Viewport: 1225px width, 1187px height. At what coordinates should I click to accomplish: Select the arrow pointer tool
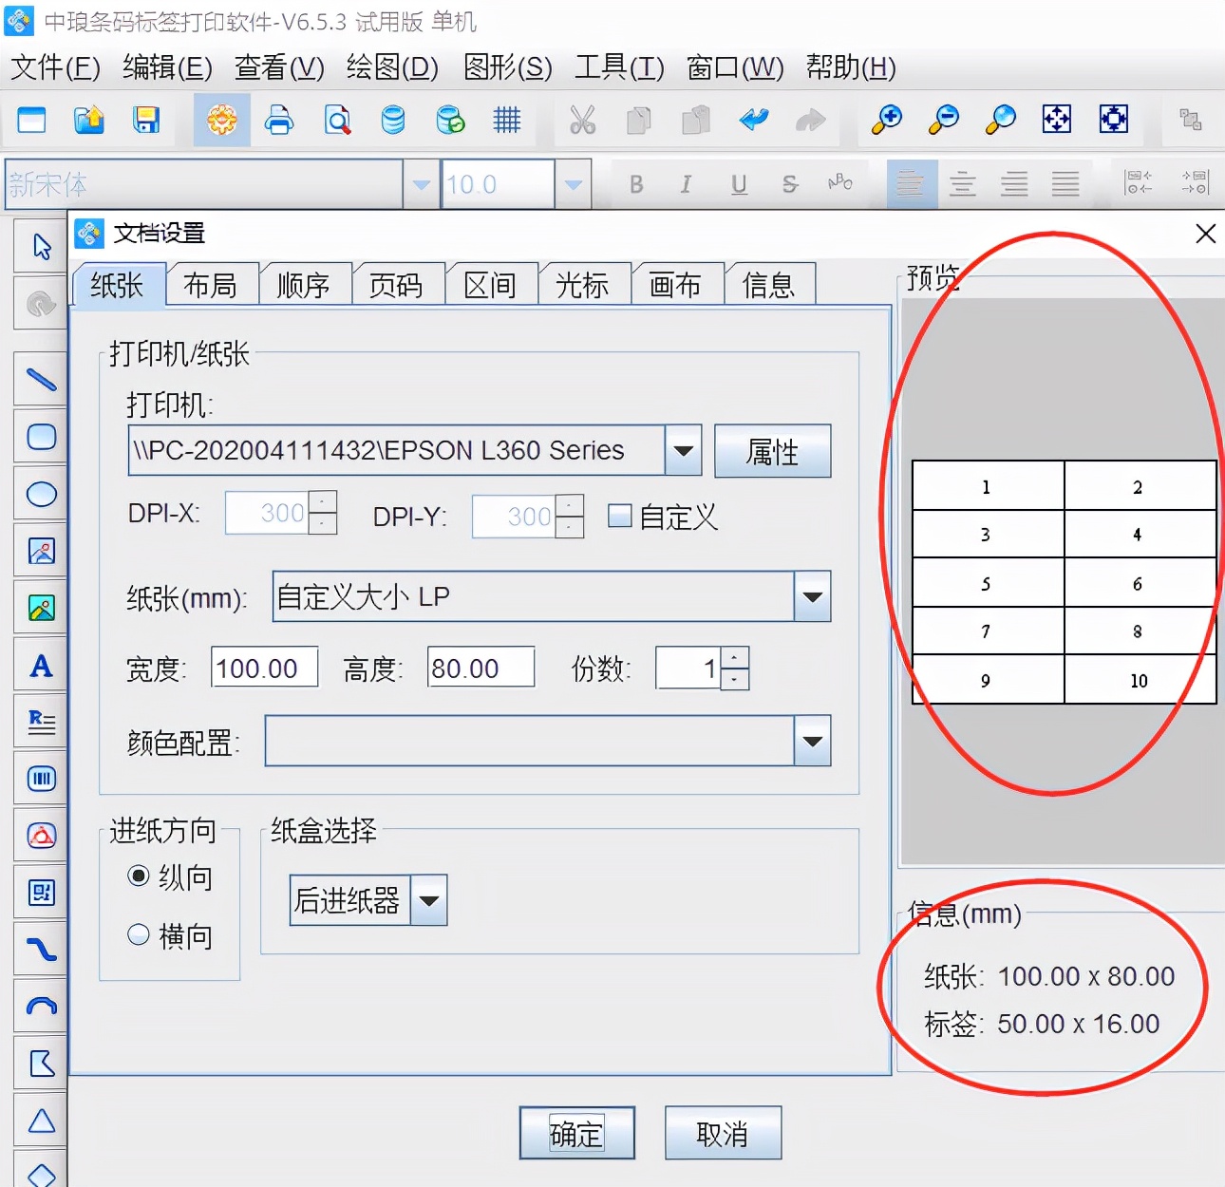41,247
